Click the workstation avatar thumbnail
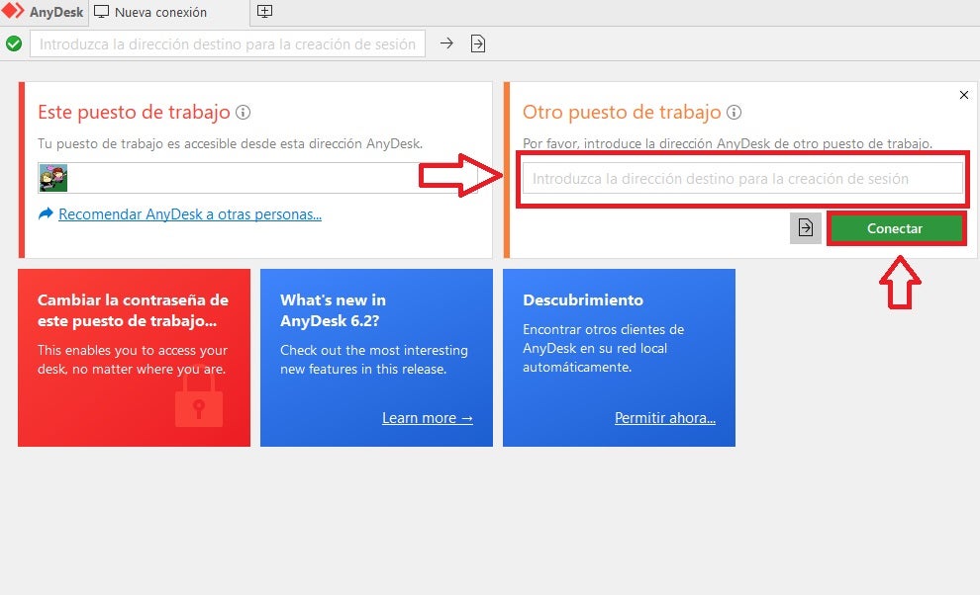The height and width of the screenshot is (595, 980). (53, 178)
